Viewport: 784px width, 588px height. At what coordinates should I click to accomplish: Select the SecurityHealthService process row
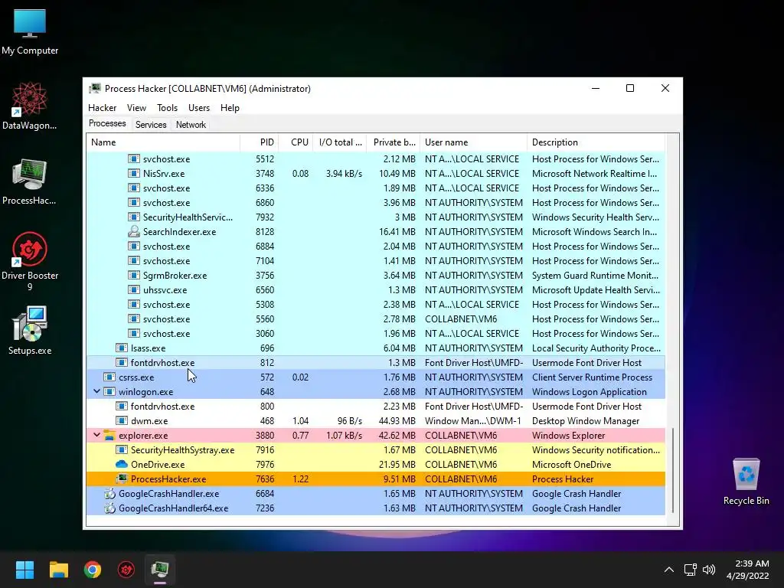[375, 217]
